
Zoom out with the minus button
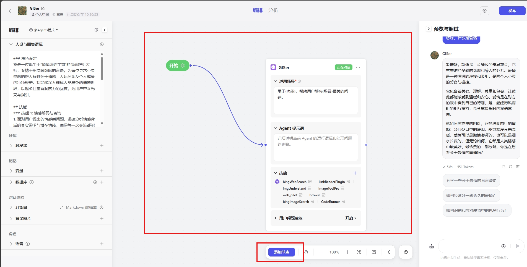click(x=321, y=252)
